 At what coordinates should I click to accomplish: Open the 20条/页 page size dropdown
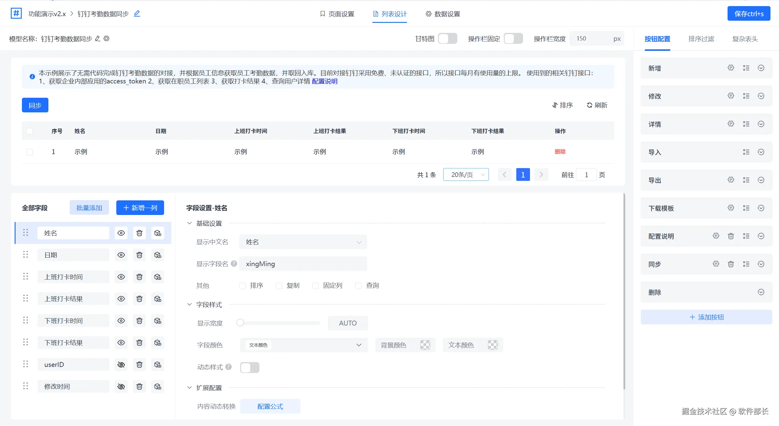click(x=466, y=174)
